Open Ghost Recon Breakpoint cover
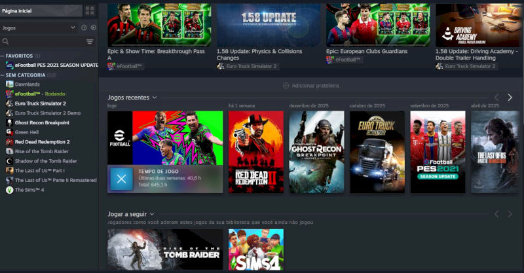Image resolution: width=524 pixels, height=273 pixels. click(316, 152)
